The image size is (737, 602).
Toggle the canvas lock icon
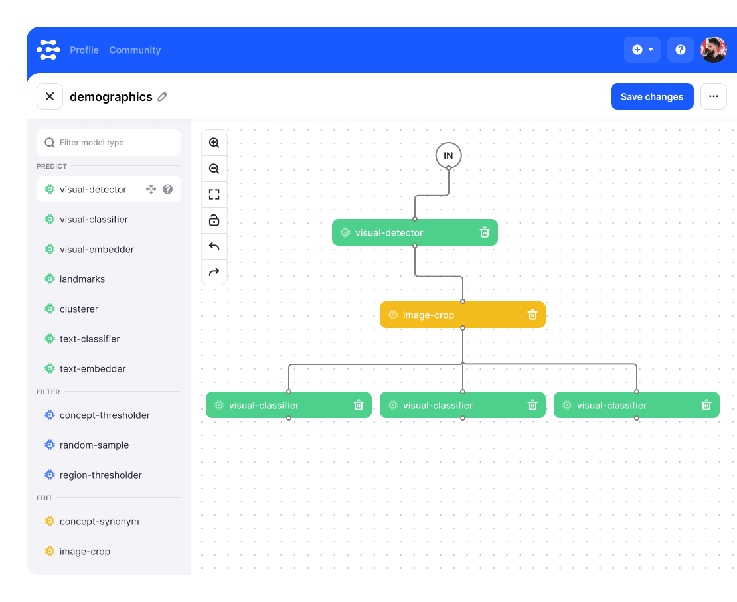[214, 220]
